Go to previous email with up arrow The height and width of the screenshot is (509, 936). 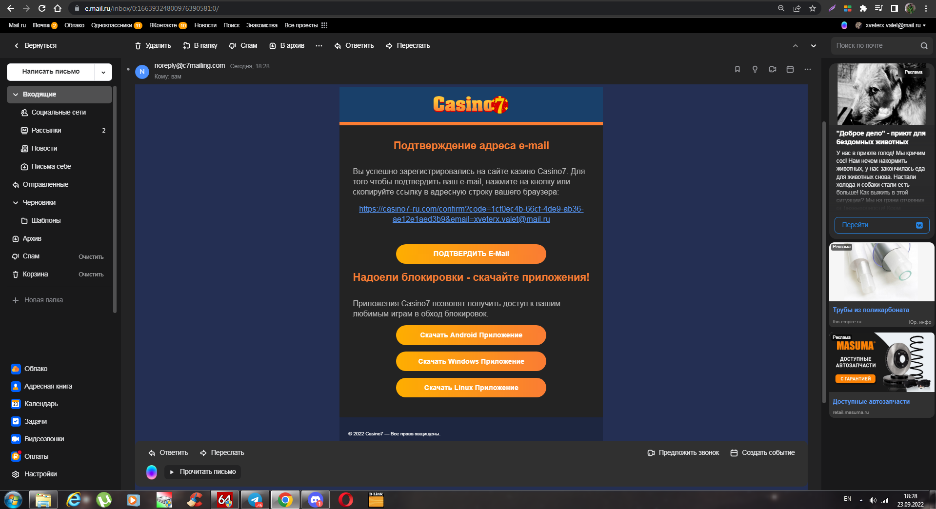(796, 46)
